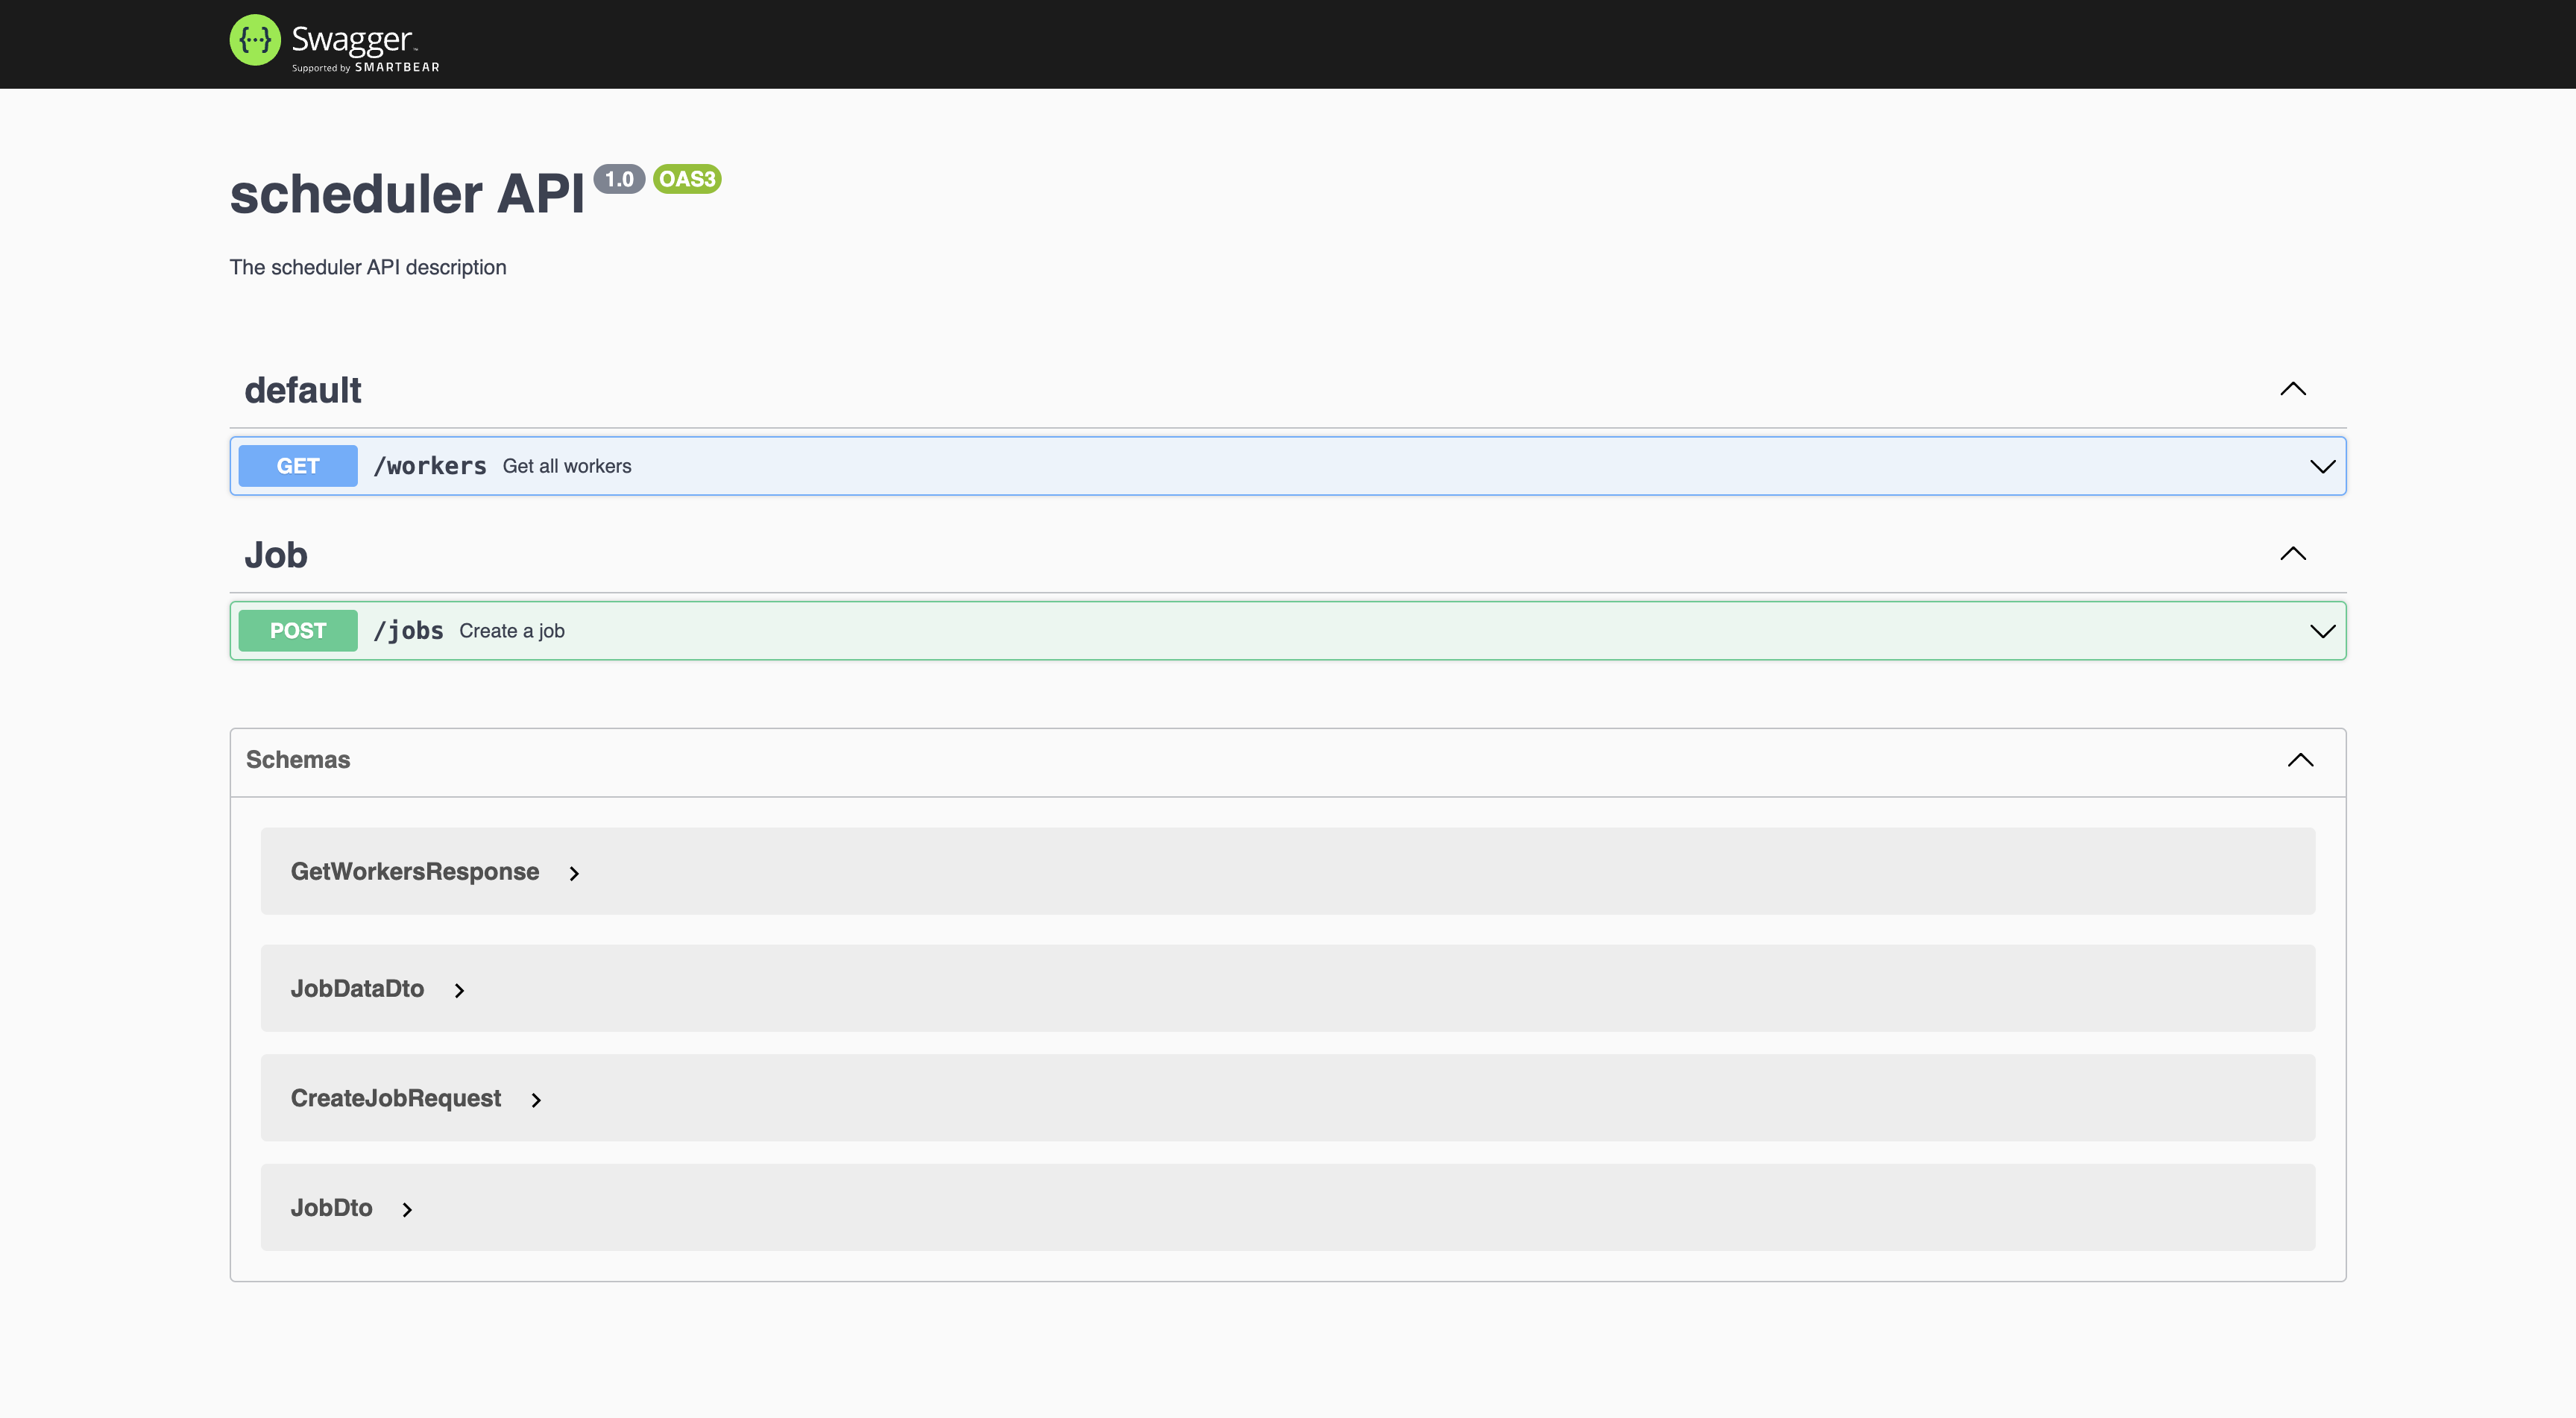Collapse the Job section using its arrow
This screenshot has height=1418, width=2576.
(2292, 554)
